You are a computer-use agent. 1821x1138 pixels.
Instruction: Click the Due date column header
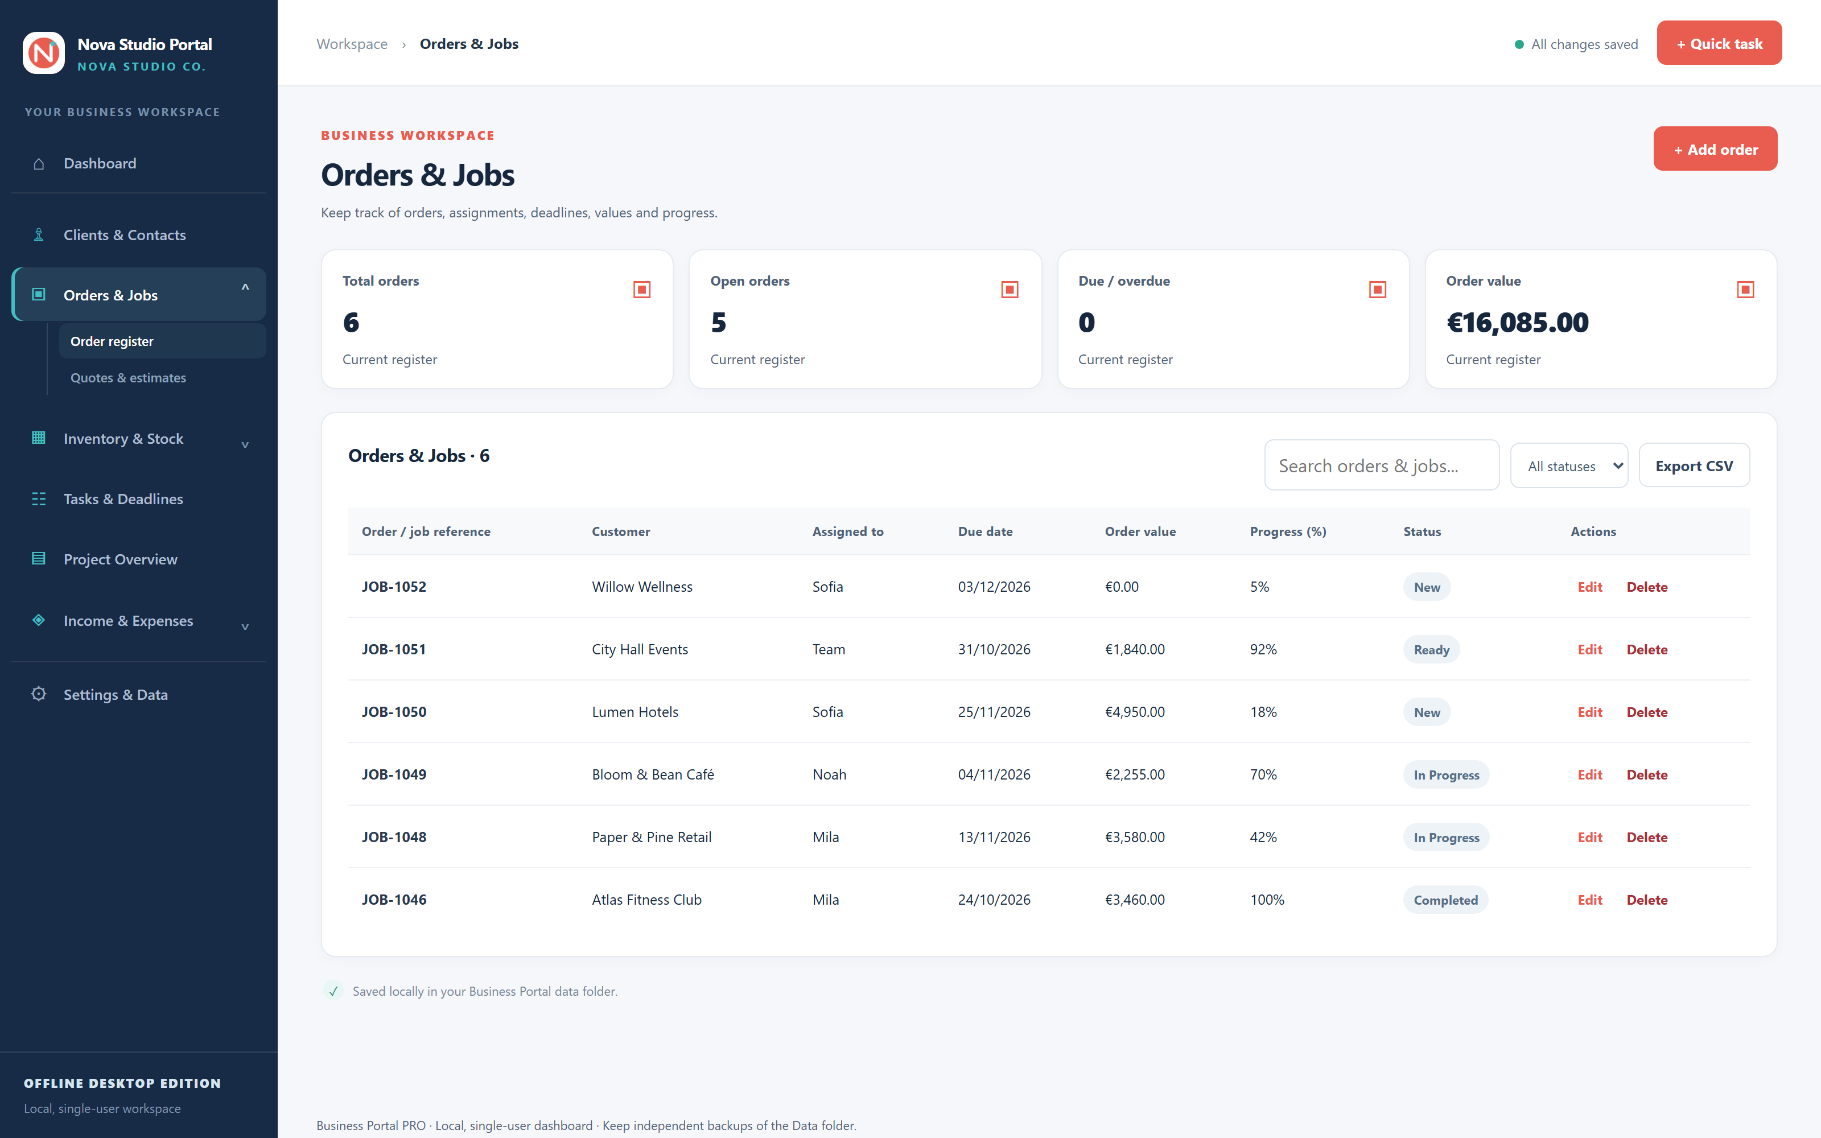tap(985, 531)
